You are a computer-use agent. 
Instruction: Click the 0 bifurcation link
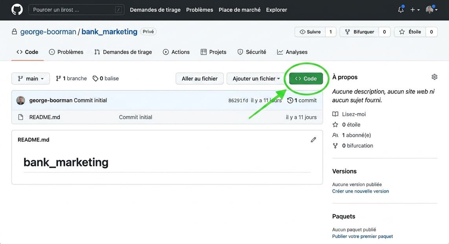pyautogui.click(x=353, y=146)
